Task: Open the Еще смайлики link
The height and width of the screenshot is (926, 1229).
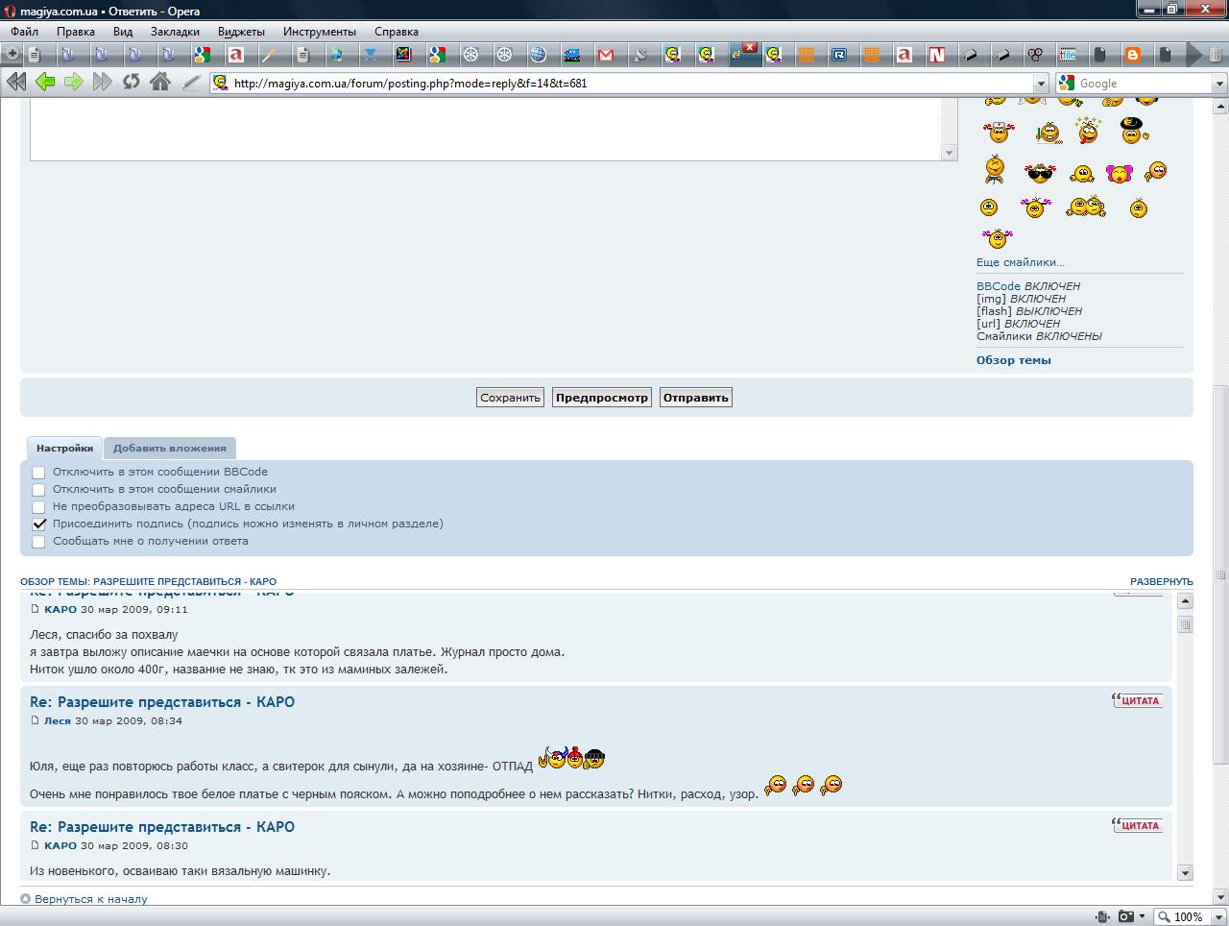Action: (x=1020, y=262)
